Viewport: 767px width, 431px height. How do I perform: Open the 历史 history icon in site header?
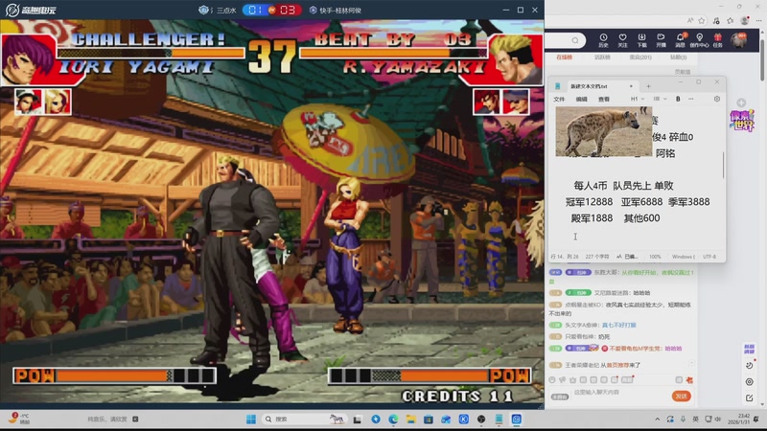(x=603, y=40)
